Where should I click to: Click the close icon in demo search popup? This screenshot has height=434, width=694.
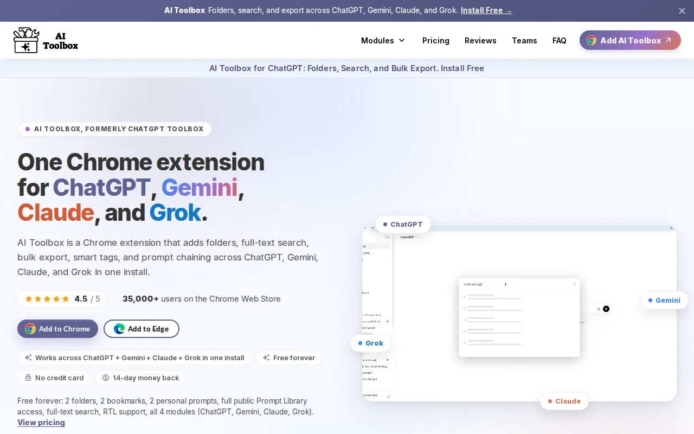(x=575, y=284)
